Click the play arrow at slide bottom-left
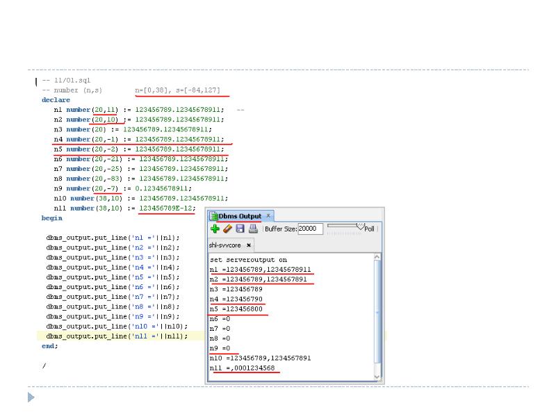 (31, 398)
